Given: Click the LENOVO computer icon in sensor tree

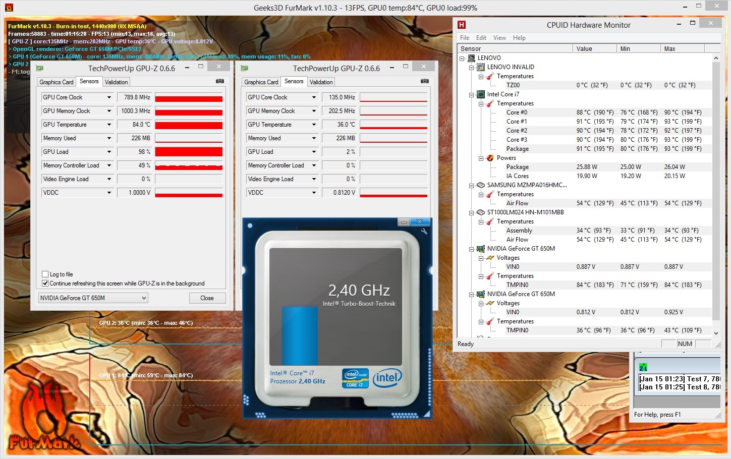Looking at the screenshot, I should point(472,58).
